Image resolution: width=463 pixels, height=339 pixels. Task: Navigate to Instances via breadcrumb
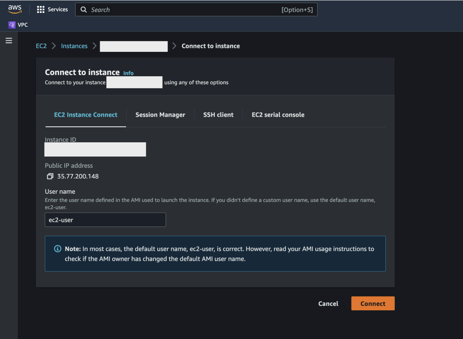click(74, 46)
